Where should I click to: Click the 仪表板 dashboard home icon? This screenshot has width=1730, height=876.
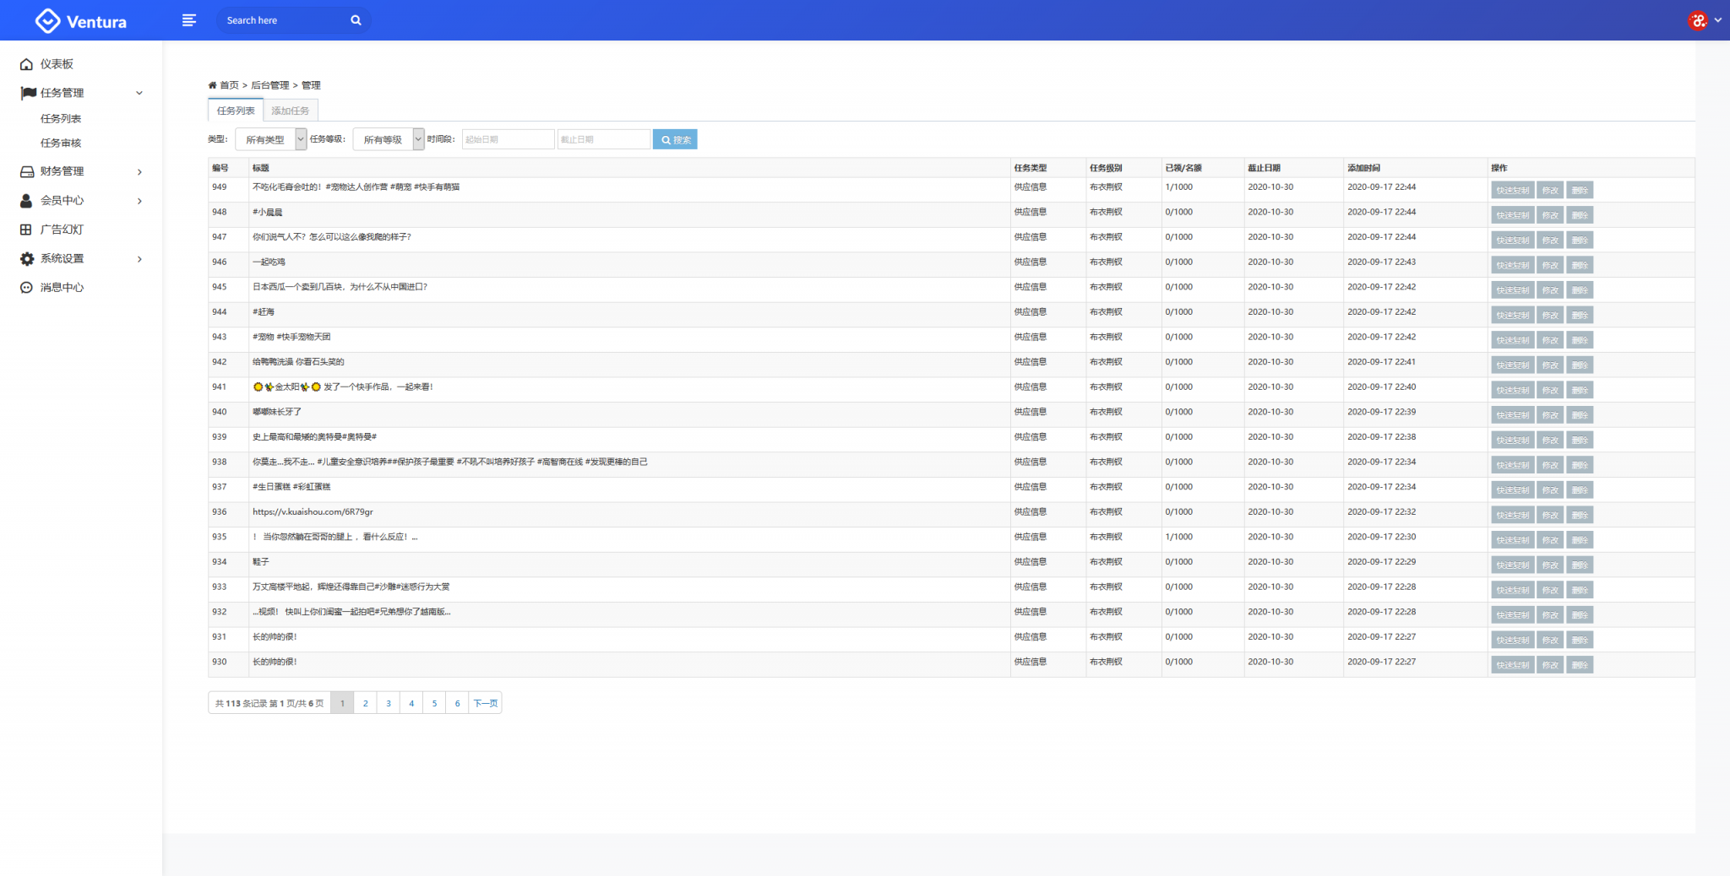coord(26,64)
